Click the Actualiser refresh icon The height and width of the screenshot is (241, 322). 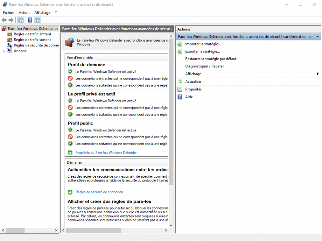point(180,82)
